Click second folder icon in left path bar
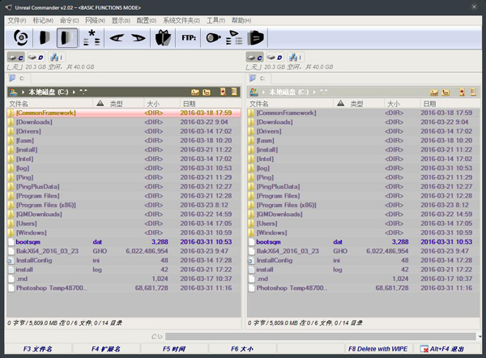This screenshot has height=358, width=486. point(207,92)
